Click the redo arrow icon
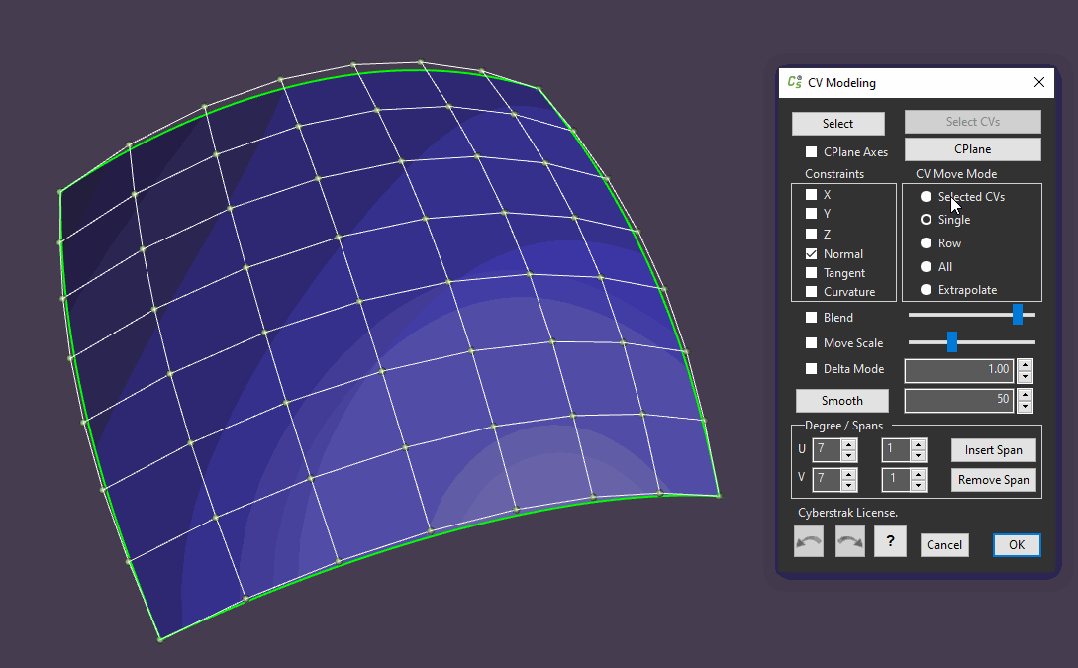Image resolution: width=1078 pixels, height=668 pixels. coord(850,541)
